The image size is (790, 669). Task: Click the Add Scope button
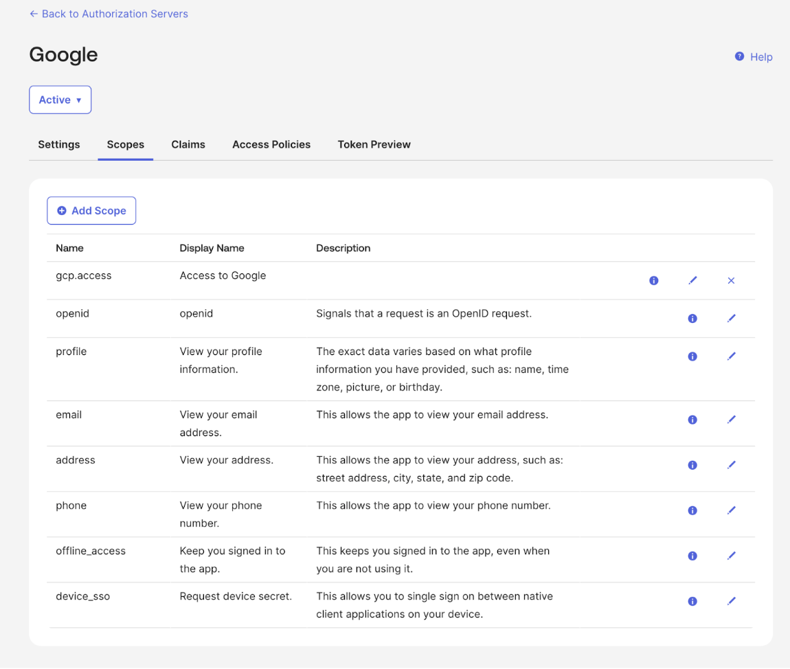click(x=91, y=211)
